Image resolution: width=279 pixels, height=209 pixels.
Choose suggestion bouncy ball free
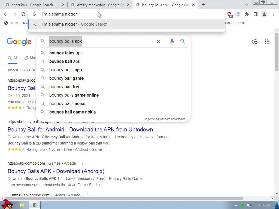(x=113, y=87)
